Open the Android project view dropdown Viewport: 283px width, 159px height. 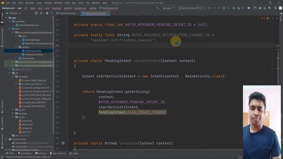point(13,13)
